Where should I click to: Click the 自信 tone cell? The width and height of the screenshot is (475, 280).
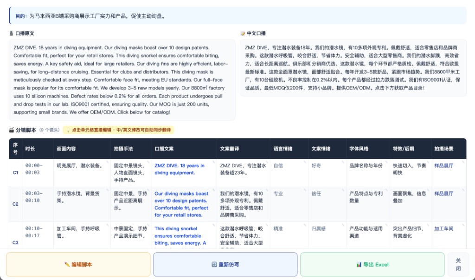pyautogui.click(x=289, y=173)
